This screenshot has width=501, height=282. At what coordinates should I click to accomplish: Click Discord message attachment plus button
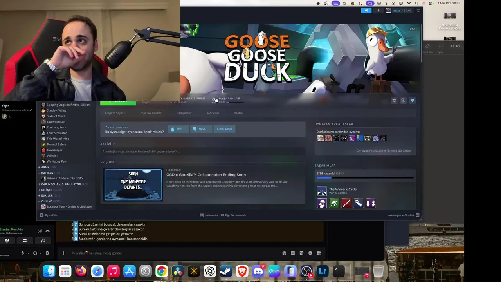click(x=63, y=253)
